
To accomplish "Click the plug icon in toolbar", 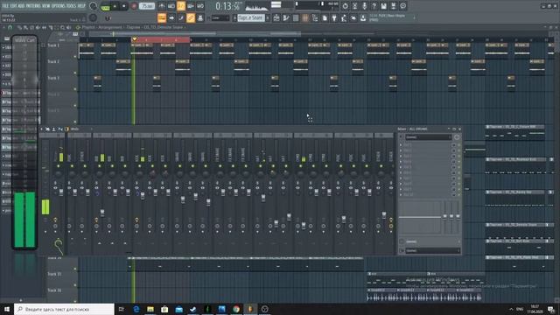I will point(334,17).
